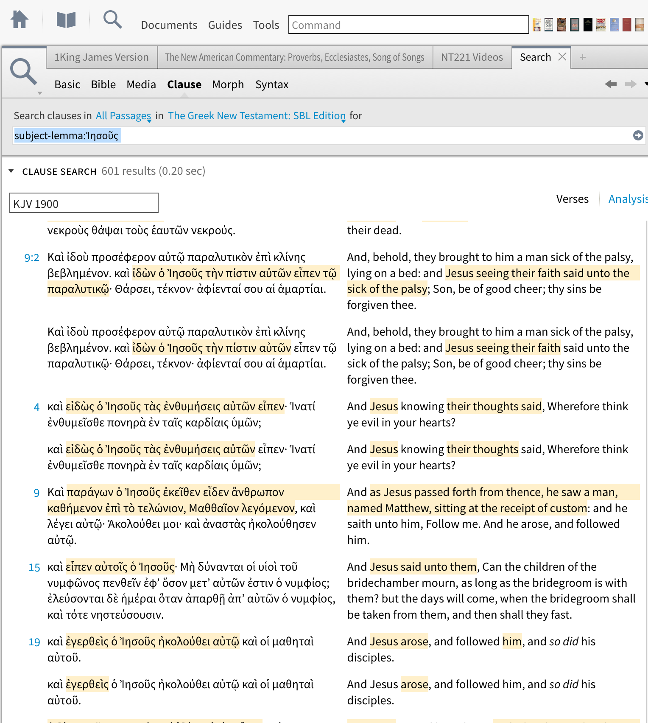
Task: Click the large search panel magnifier icon
Action: (x=23, y=71)
